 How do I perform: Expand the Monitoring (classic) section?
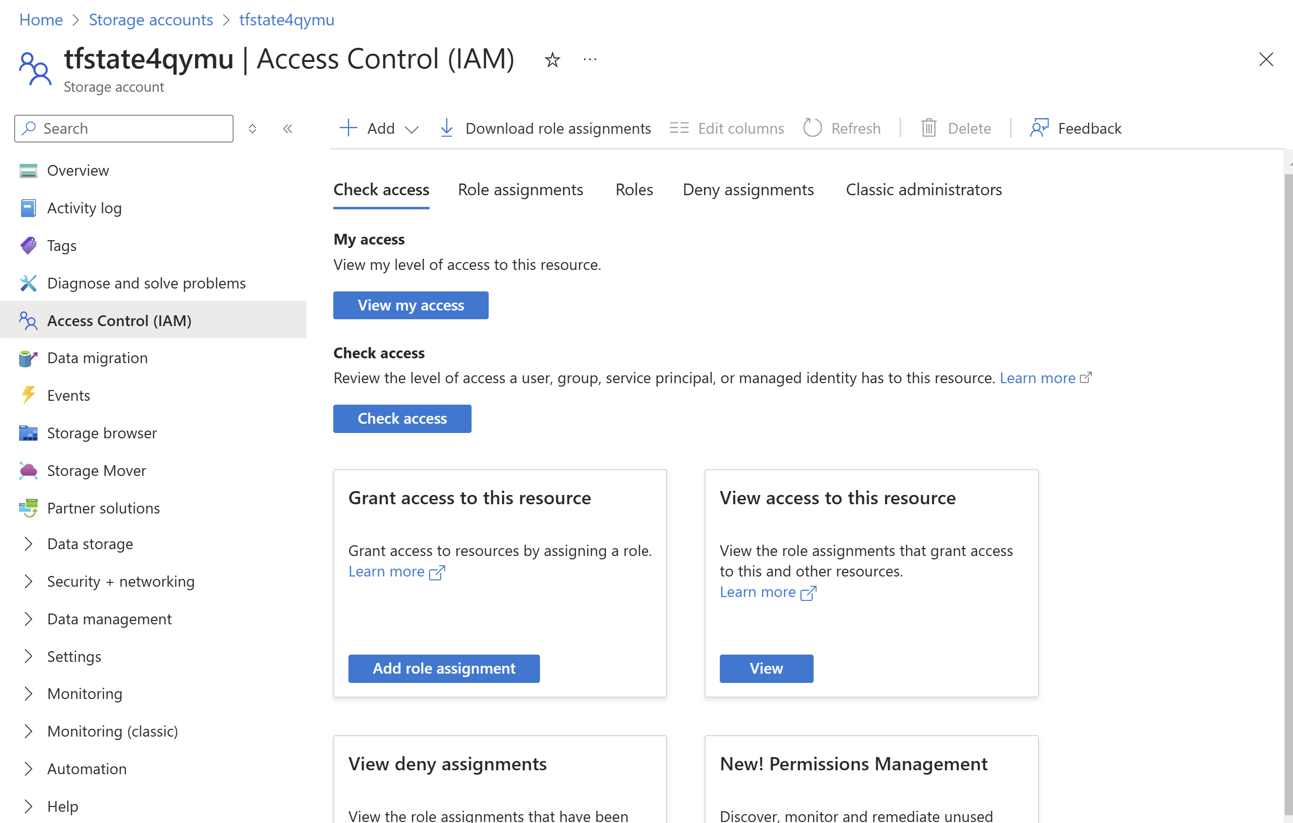click(28, 731)
